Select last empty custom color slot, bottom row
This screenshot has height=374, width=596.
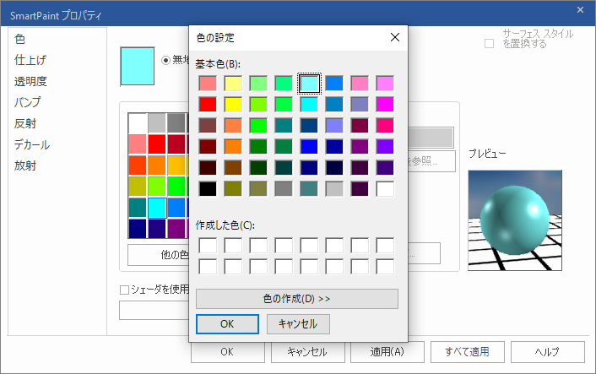point(385,267)
